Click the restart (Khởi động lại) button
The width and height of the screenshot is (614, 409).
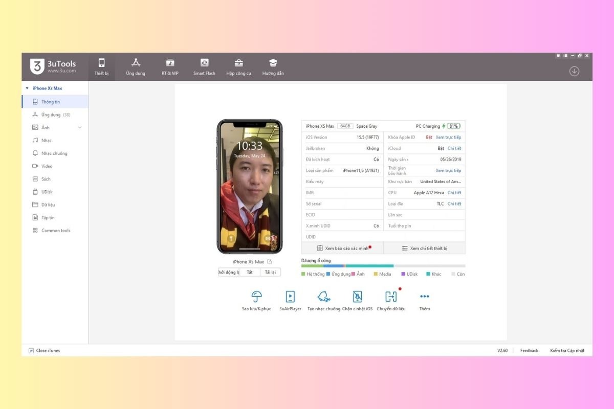[229, 272]
